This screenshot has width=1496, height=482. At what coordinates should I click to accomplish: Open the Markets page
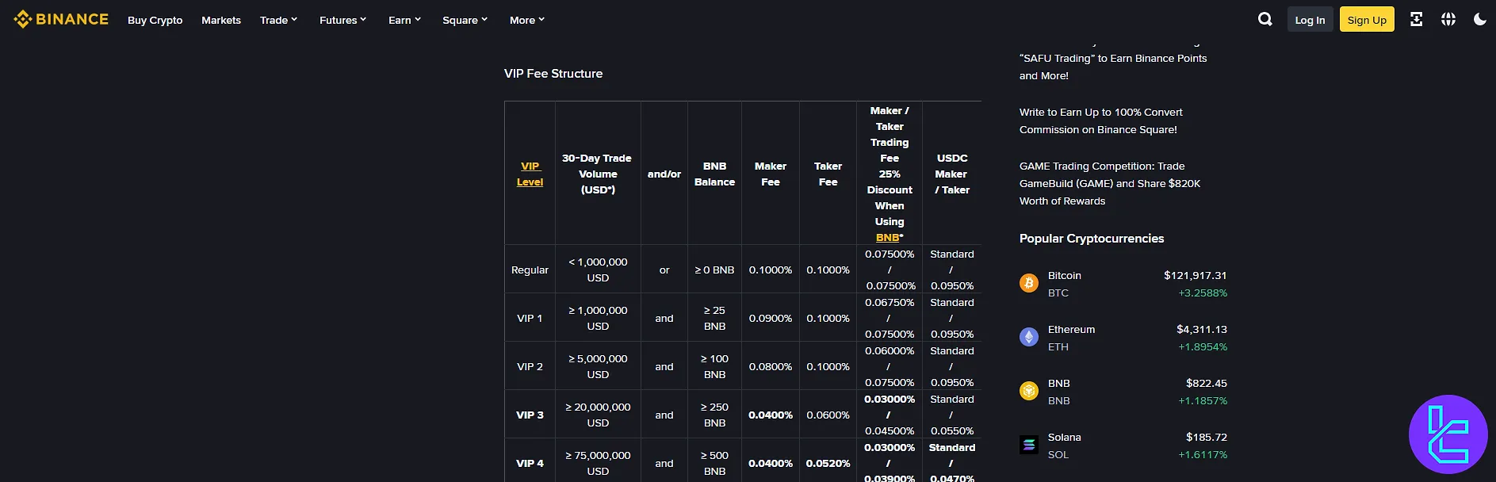tap(221, 20)
